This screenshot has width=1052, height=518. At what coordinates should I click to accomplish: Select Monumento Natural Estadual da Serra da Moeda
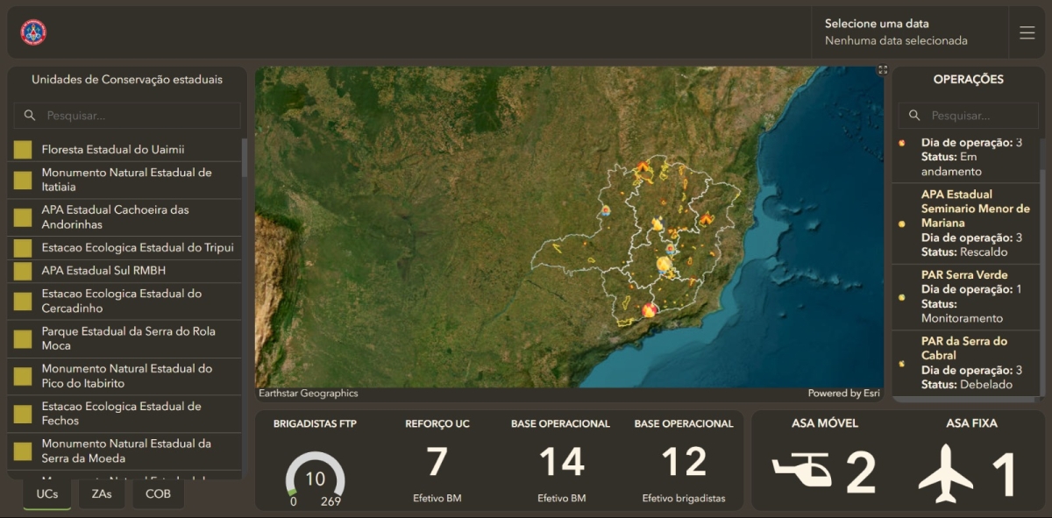click(x=124, y=451)
